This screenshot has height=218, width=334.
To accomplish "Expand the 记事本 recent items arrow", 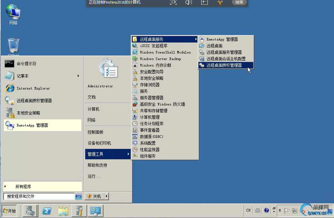I will [x=78, y=76].
